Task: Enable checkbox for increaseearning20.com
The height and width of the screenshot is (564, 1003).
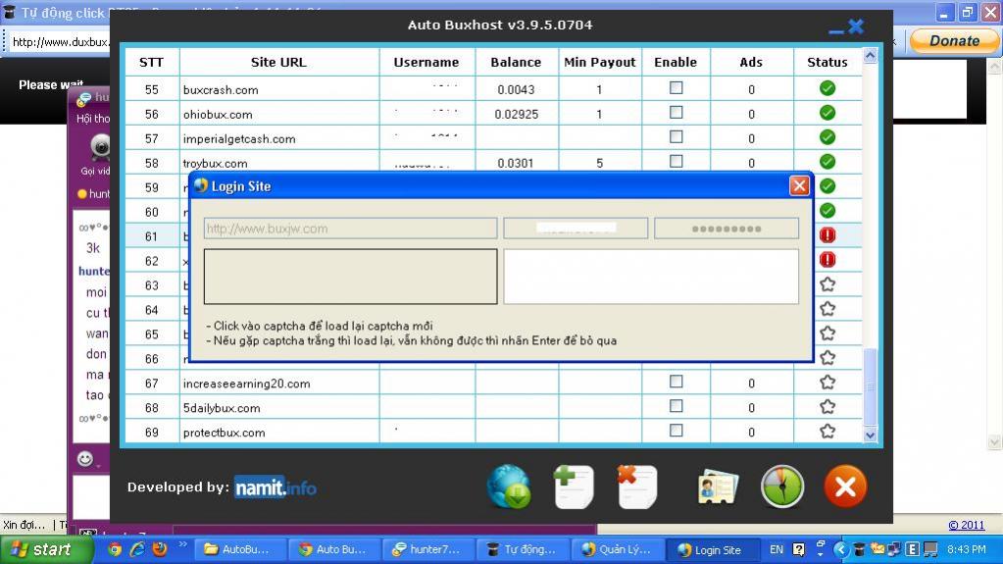Action: tap(676, 382)
